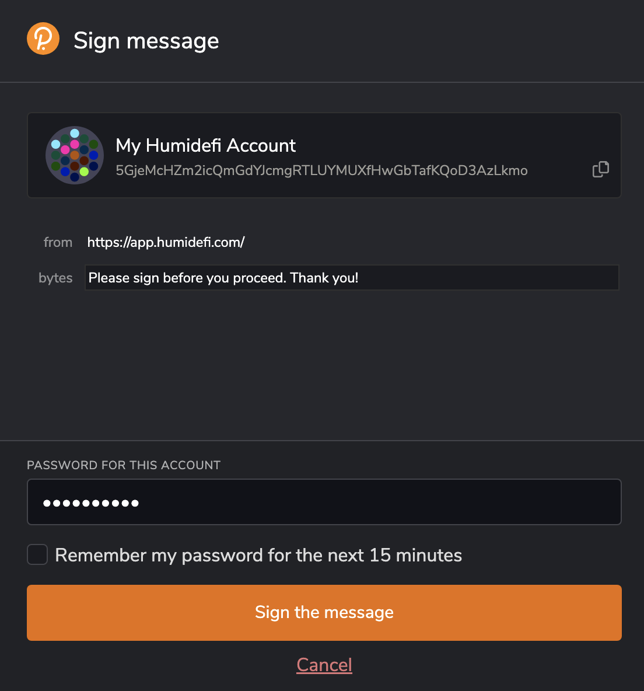Click the Sign message header title
The height and width of the screenshot is (691, 644).
click(146, 41)
